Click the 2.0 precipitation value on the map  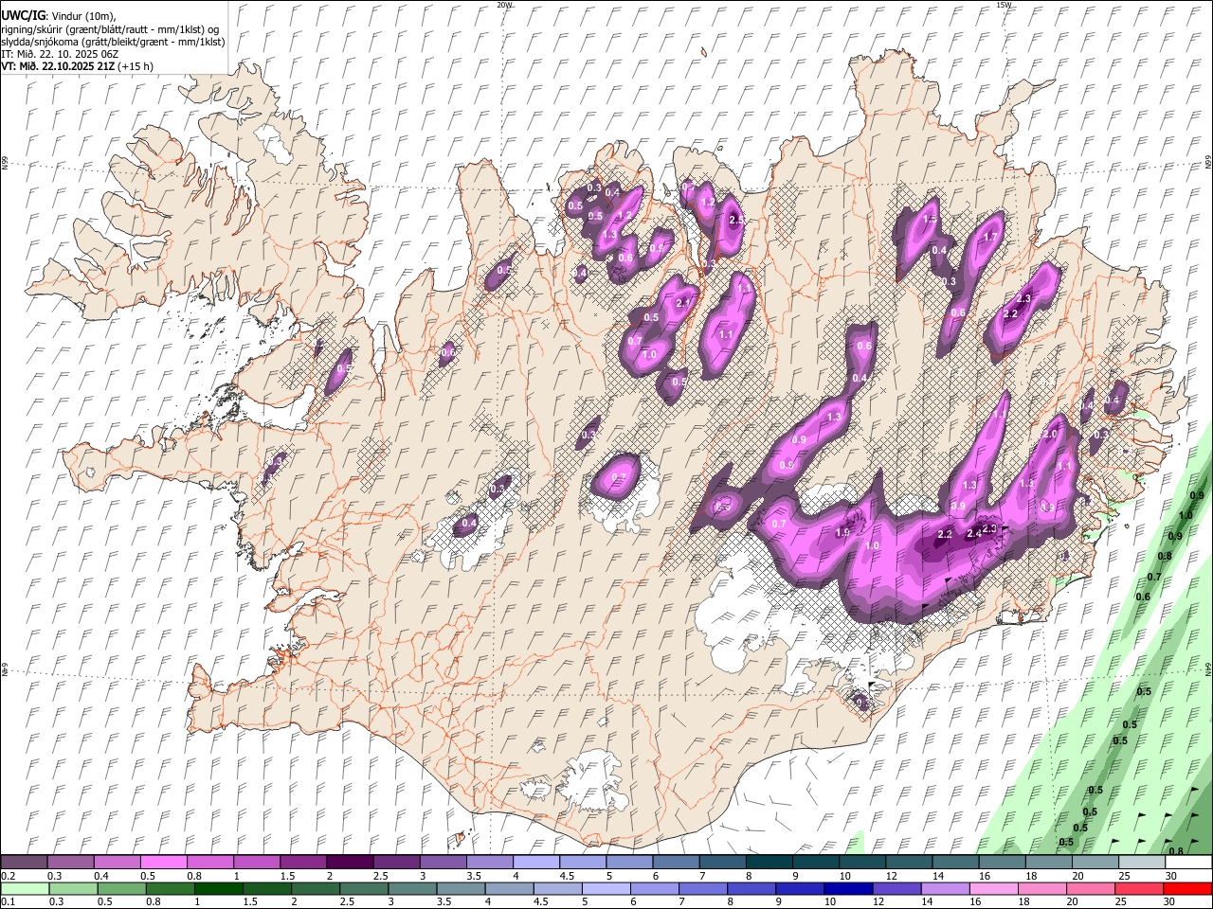(x=1049, y=434)
